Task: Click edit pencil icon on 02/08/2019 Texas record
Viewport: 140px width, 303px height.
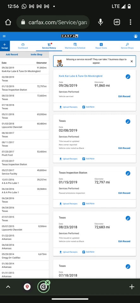Action: point(128,122)
